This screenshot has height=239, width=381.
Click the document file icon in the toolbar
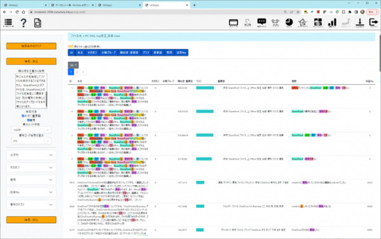tap(37, 23)
